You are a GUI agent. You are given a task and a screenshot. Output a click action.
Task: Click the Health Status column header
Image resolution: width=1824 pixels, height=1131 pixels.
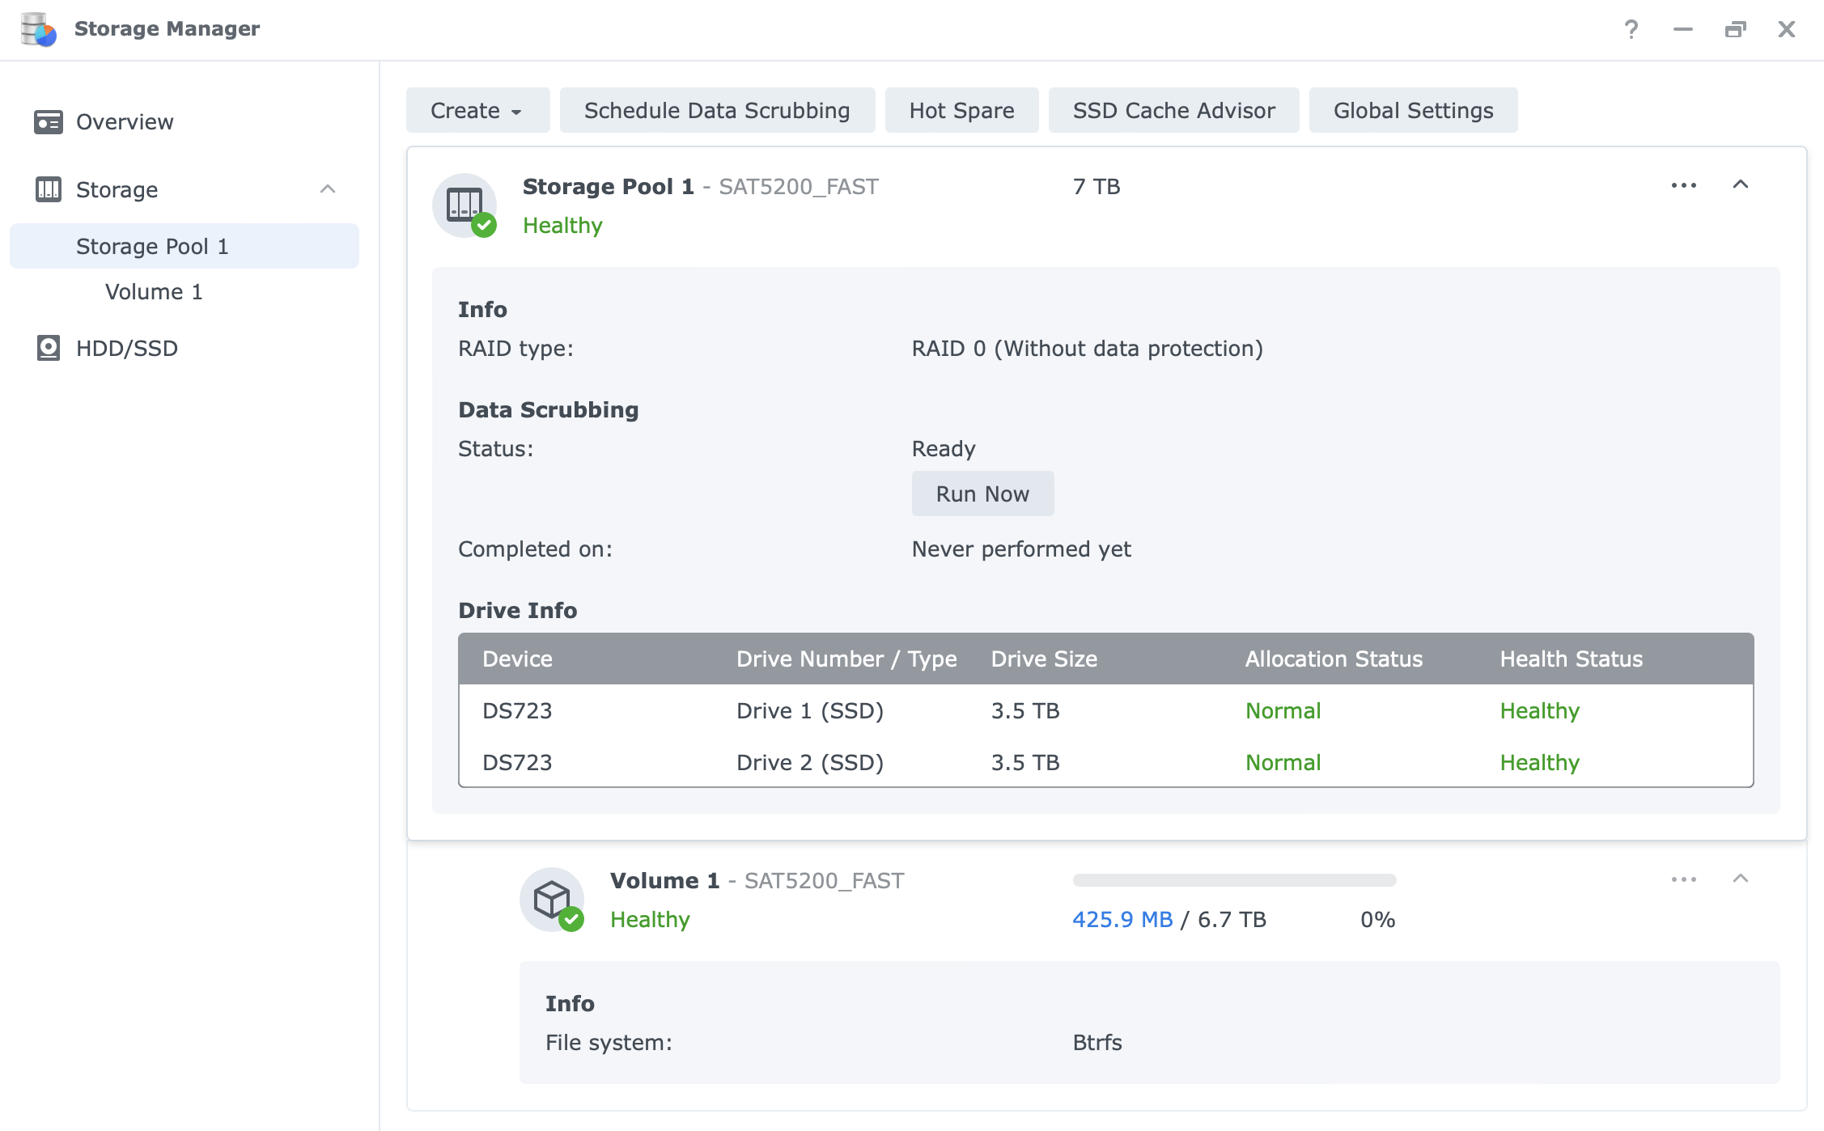tap(1571, 659)
